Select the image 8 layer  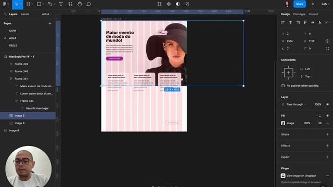pyautogui.click(x=19, y=123)
